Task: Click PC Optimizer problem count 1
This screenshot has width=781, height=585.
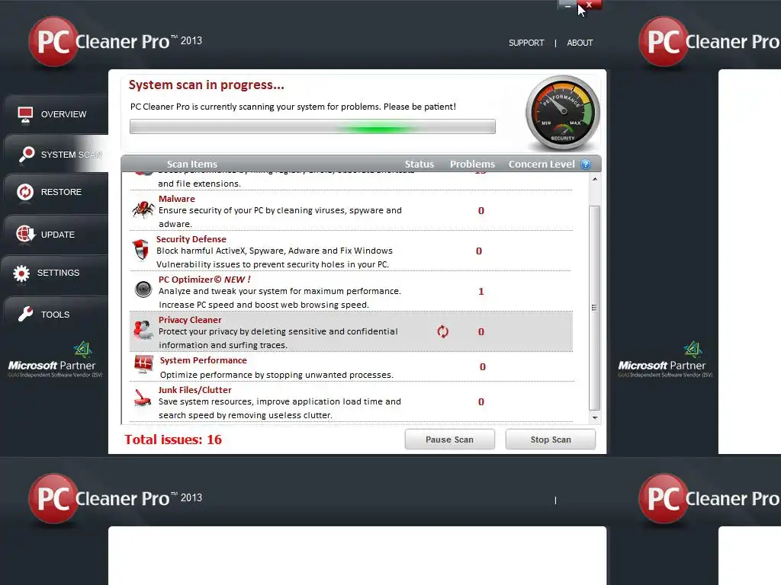Action: coord(481,292)
